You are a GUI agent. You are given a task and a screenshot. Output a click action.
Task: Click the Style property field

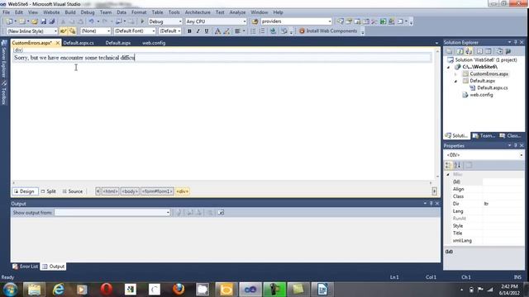pos(503,226)
